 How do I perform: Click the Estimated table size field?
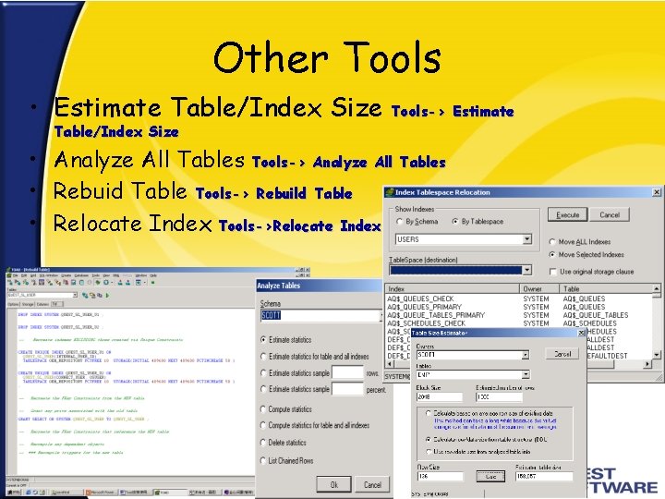544,477
